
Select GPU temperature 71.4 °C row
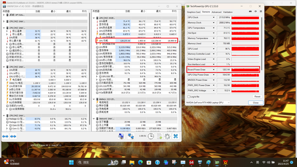137,21
